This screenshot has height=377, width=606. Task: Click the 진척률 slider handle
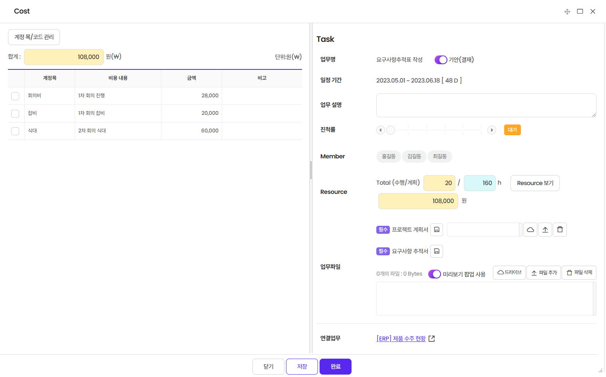[391, 130]
